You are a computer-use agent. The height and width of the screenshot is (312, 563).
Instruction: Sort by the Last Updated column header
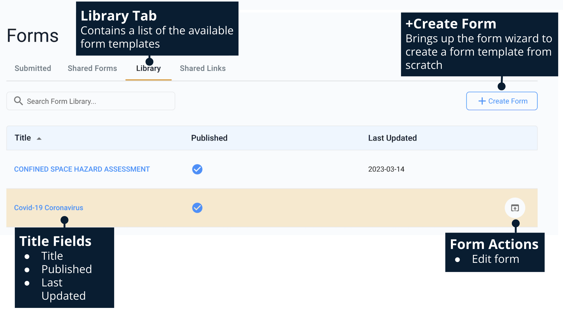pyautogui.click(x=392, y=138)
